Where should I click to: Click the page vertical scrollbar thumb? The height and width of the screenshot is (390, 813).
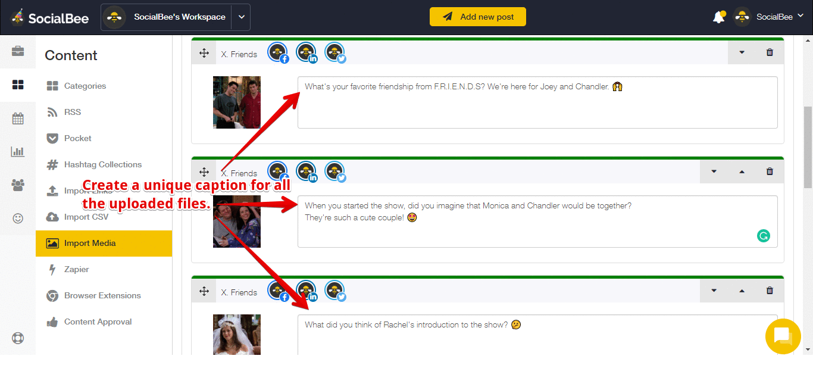pos(808,147)
